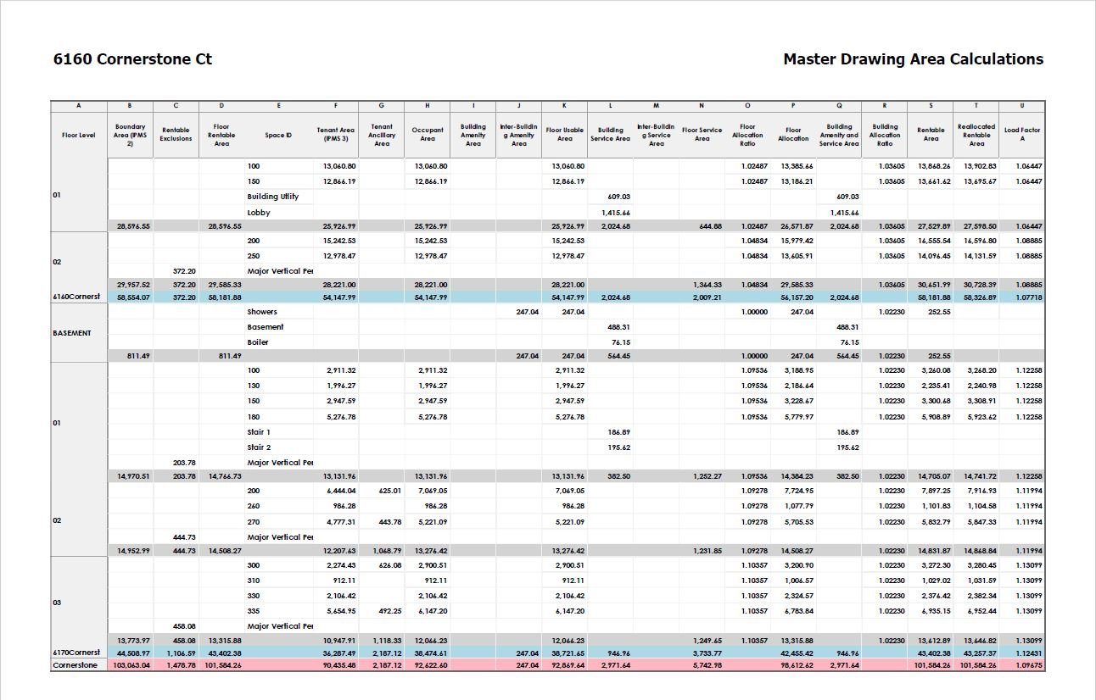
Task: Click the load factor "1.12431"
Action: [x=1029, y=653]
